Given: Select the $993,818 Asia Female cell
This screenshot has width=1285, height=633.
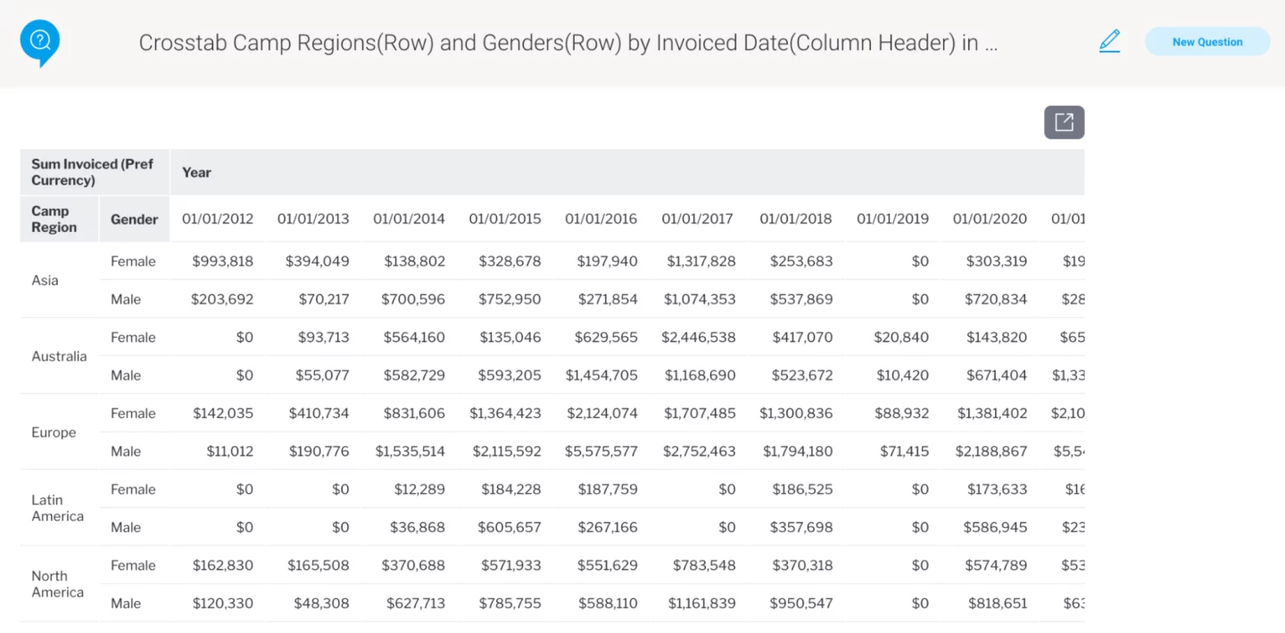Looking at the screenshot, I should point(222,261).
